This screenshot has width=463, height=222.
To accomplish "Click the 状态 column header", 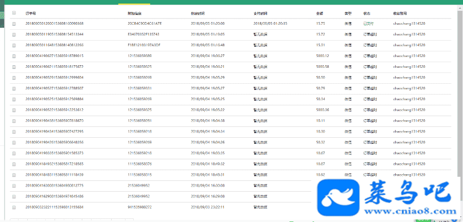I will click(367, 13).
